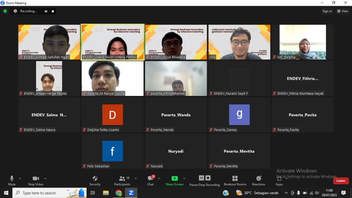This screenshot has width=352, height=198.
Task: Select the ENDEV_Salma Naura tile
Action: point(49,115)
